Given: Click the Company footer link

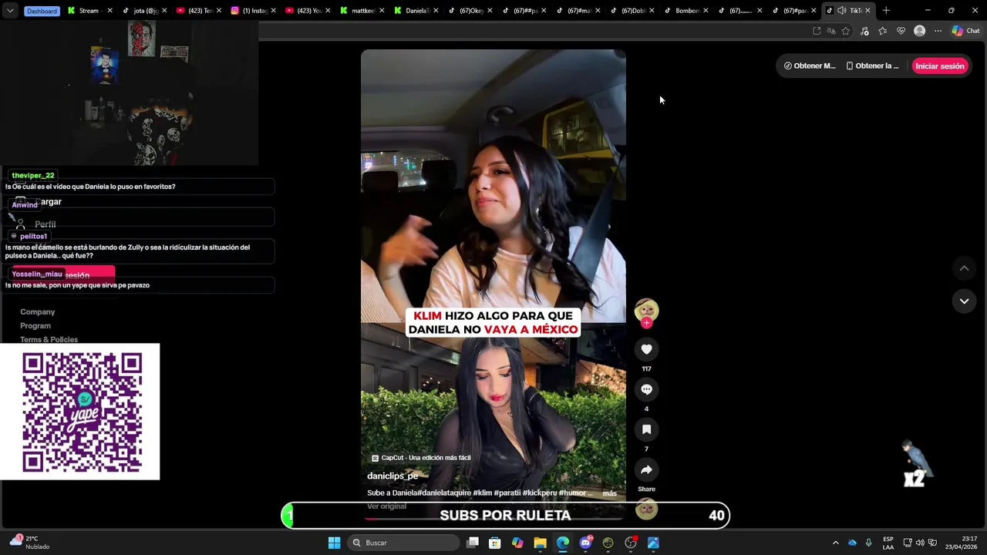Looking at the screenshot, I should point(37,312).
